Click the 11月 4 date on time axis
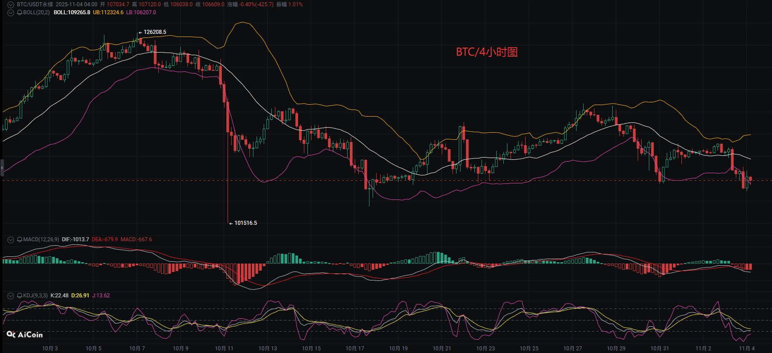The width and height of the screenshot is (772, 353). pos(747,349)
